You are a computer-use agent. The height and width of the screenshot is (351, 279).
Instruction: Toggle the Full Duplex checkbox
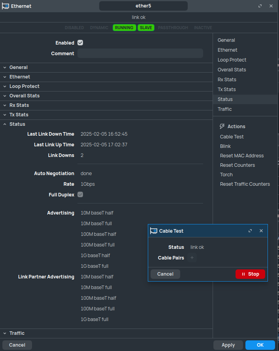pyautogui.click(x=80, y=194)
